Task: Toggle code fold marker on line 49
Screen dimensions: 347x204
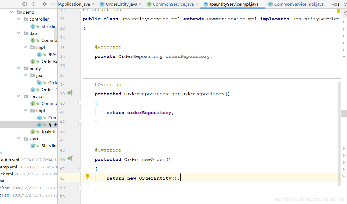Action: point(80,187)
